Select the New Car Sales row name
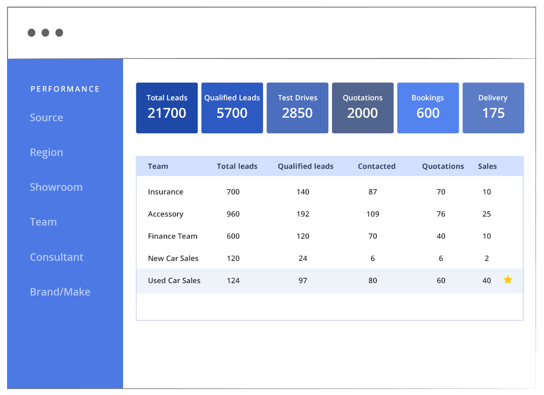544x395 pixels. (x=173, y=258)
